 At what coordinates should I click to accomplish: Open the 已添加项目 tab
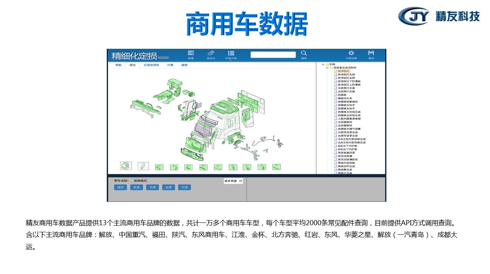click(x=151, y=65)
